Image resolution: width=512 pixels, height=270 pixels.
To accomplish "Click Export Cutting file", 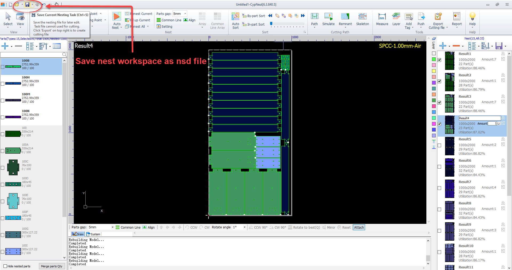I will click(438, 21).
